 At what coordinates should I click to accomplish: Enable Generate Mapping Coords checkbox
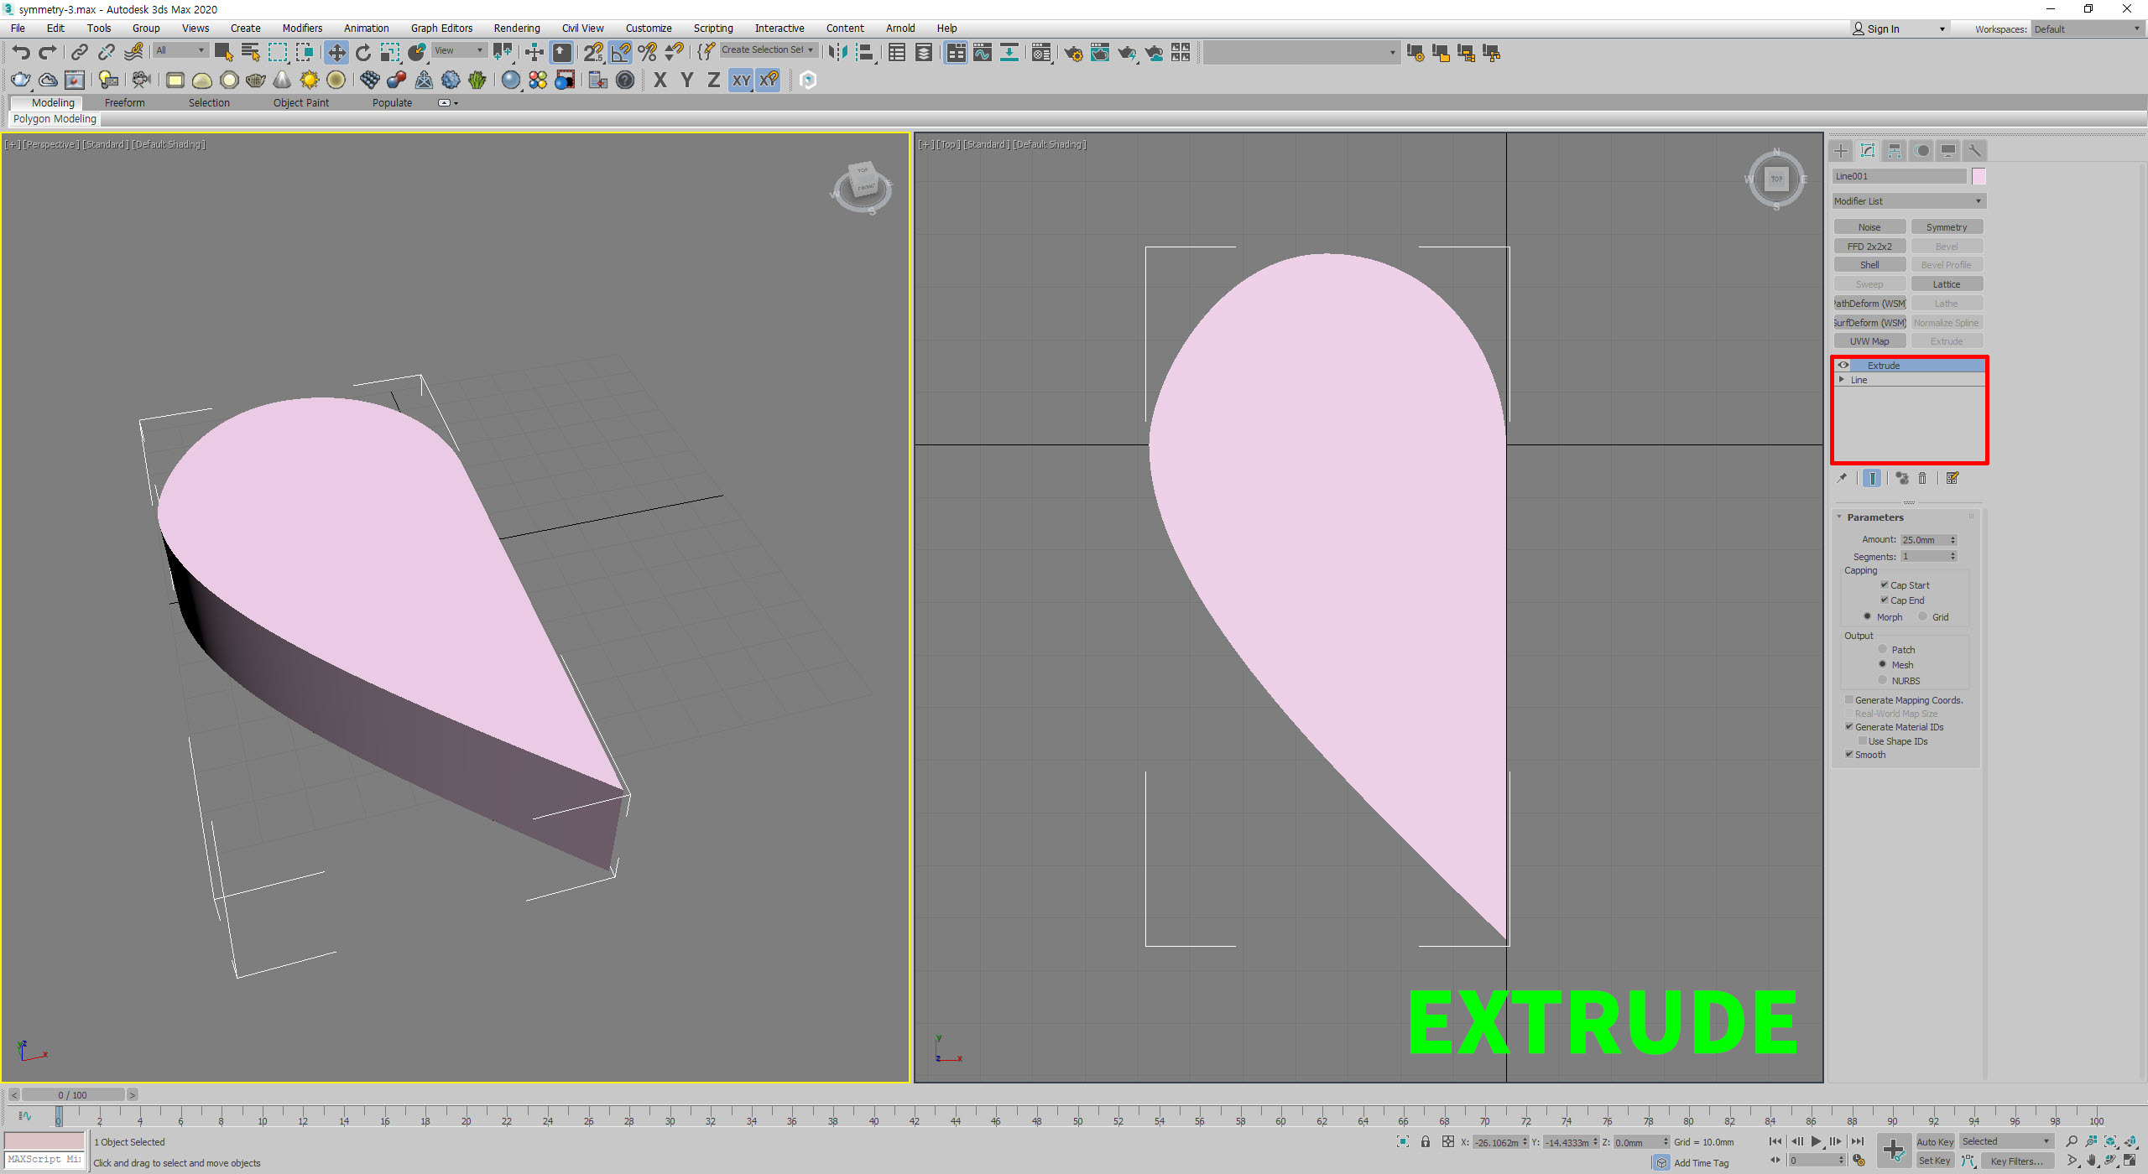pyautogui.click(x=1849, y=700)
